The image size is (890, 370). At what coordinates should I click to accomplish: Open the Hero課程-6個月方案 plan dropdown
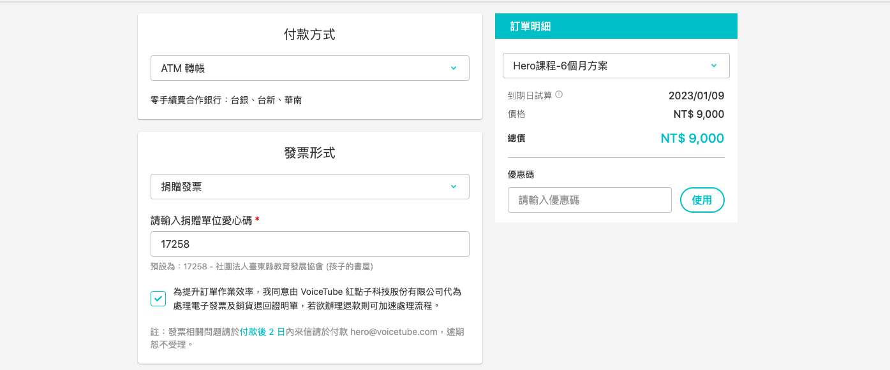coord(615,66)
